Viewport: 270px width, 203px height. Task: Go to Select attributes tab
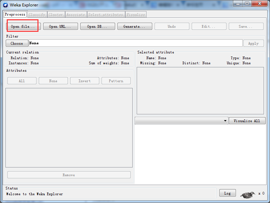coord(106,15)
